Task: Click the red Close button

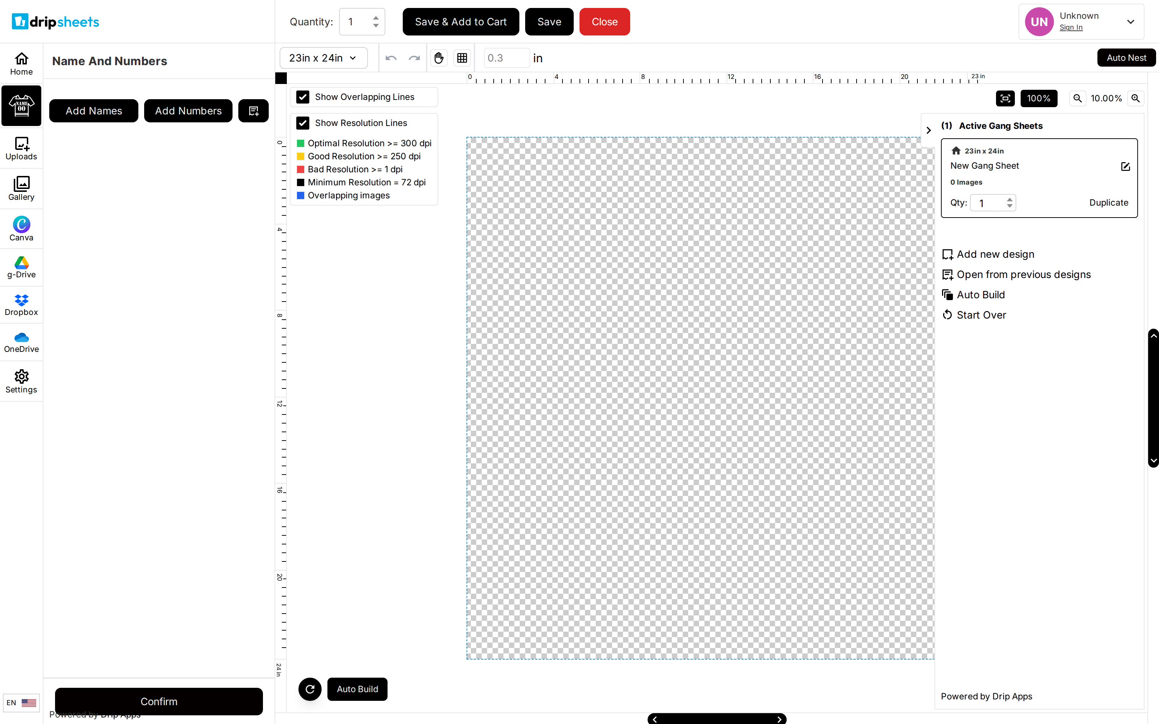Action: click(x=605, y=22)
